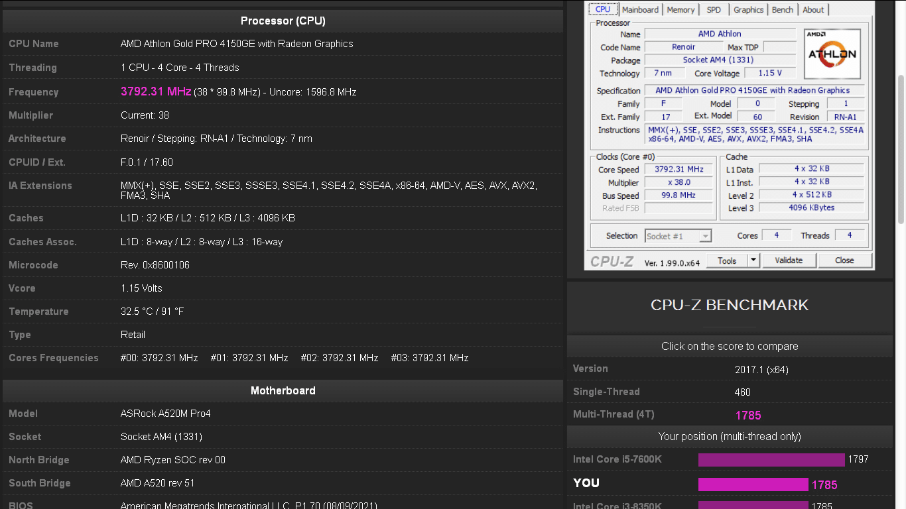The width and height of the screenshot is (906, 509).
Task: Click the AMD Athlon logo badge
Action: coord(832,54)
